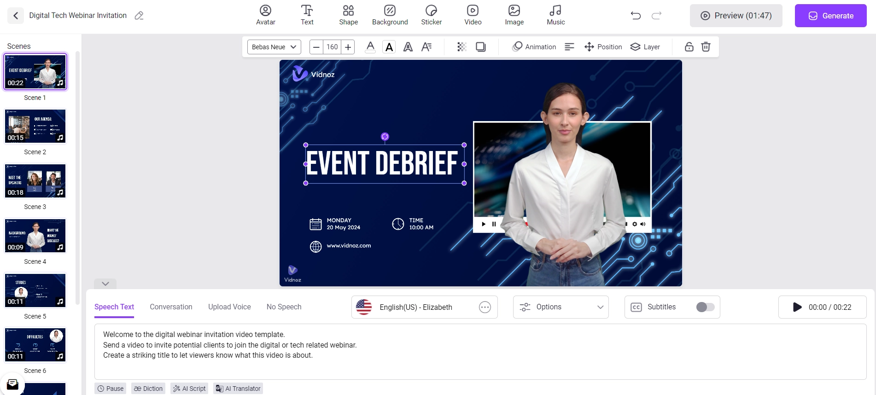The image size is (876, 395).
Task: Click the pencil icon to rename the project
Action: tap(139, 16)
